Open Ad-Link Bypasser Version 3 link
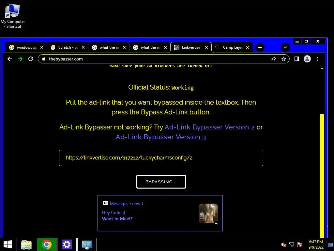Viewport: 334px width, 251px height. tap(161, 137)
